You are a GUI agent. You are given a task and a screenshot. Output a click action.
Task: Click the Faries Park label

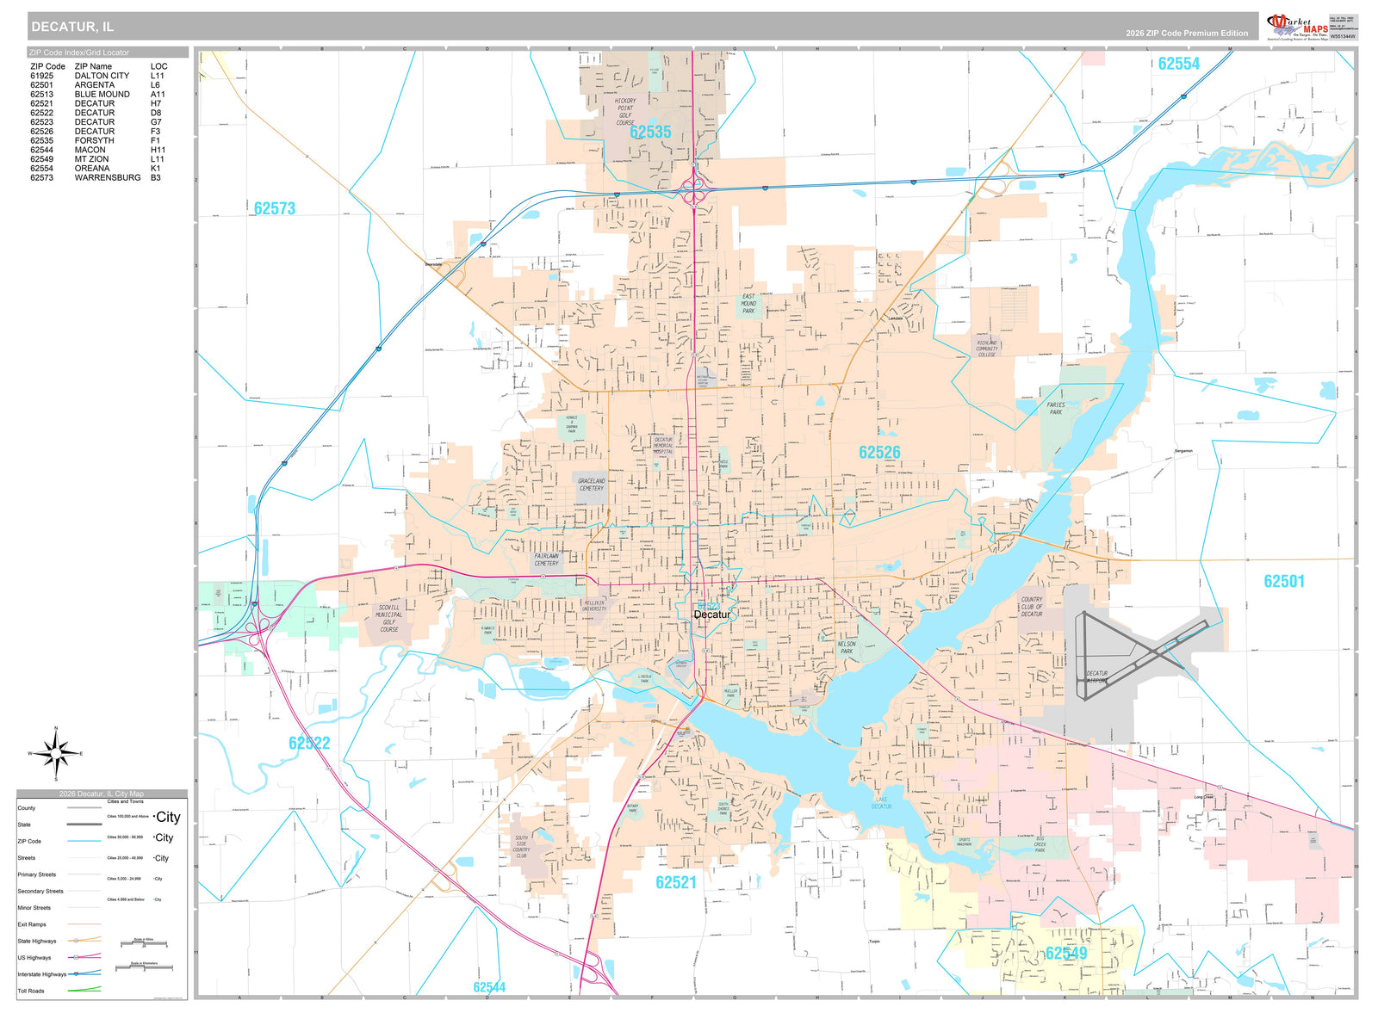pos(1056,408)
